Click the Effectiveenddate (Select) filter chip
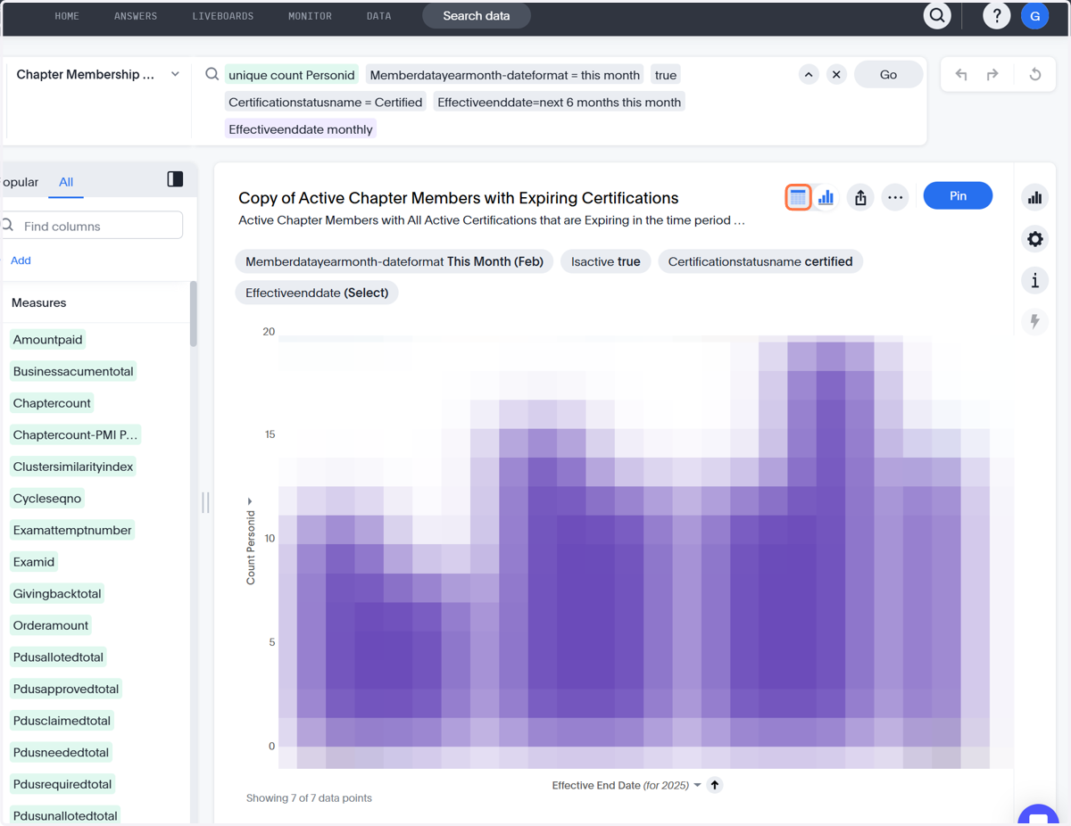 317,293
